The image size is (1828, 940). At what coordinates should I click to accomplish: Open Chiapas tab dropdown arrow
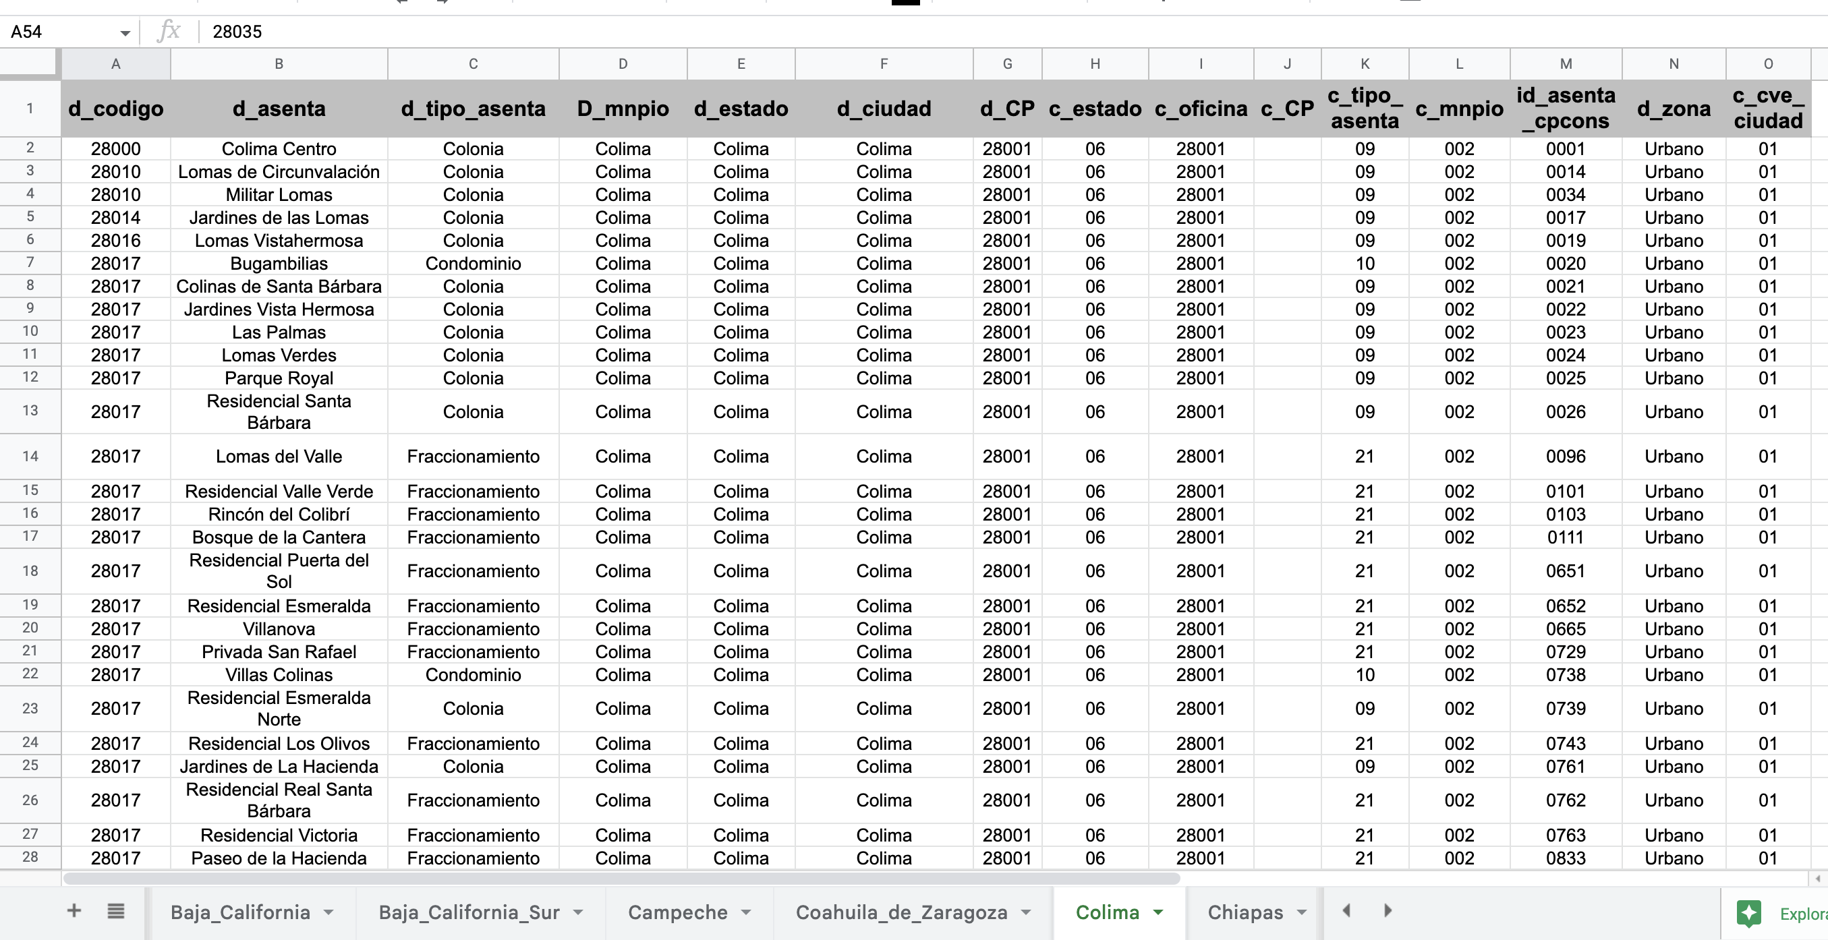[x=1301, y=912]
